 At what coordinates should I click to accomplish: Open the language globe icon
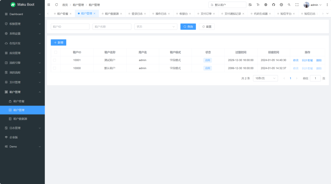point(266,5)
